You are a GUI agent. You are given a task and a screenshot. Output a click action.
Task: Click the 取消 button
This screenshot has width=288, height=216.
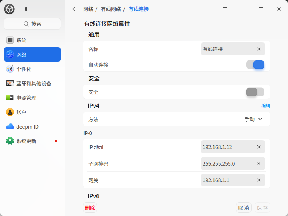(244, 208)
